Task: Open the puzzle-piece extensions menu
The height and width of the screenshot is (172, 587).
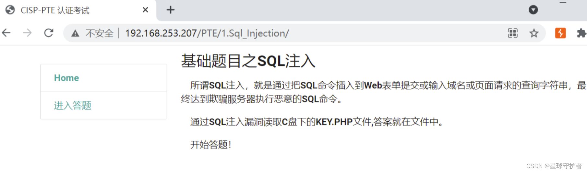Action: [x=581, y=33]
